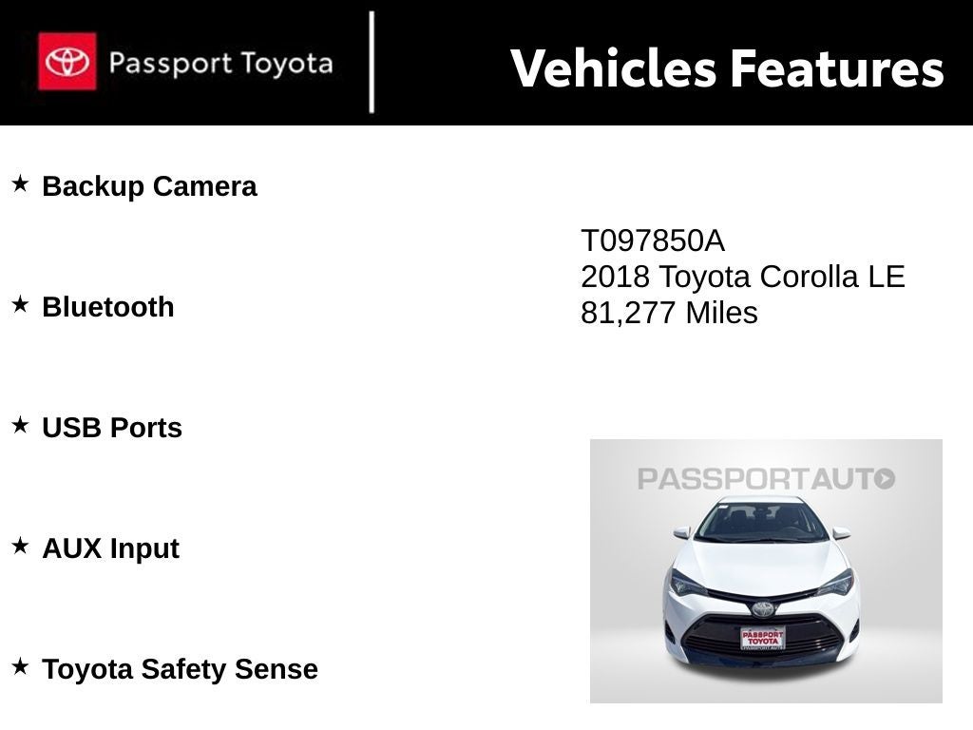The width and height of the screenshot is (973, 730).
Task: Click the star bullet beside Backup Camera
Action: (20, 183)
